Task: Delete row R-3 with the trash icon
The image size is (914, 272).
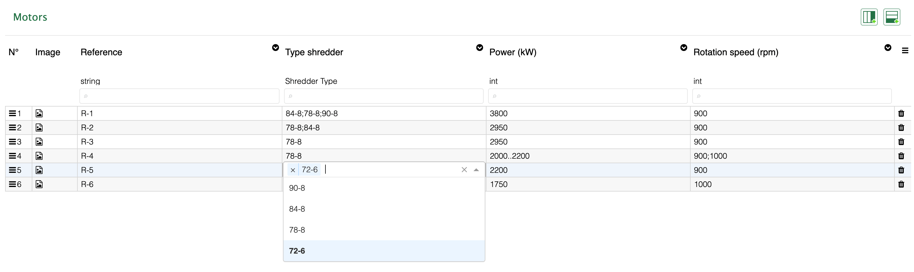Action: pyautogui.click(x=901, y=141)
